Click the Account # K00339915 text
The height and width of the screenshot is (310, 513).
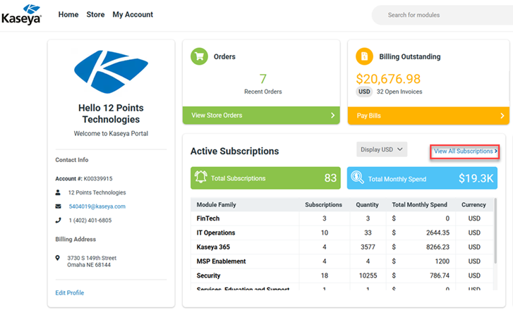84,179
